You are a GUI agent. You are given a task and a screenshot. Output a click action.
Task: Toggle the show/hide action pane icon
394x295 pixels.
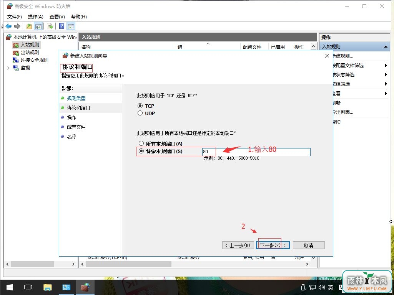coord(71,26)
